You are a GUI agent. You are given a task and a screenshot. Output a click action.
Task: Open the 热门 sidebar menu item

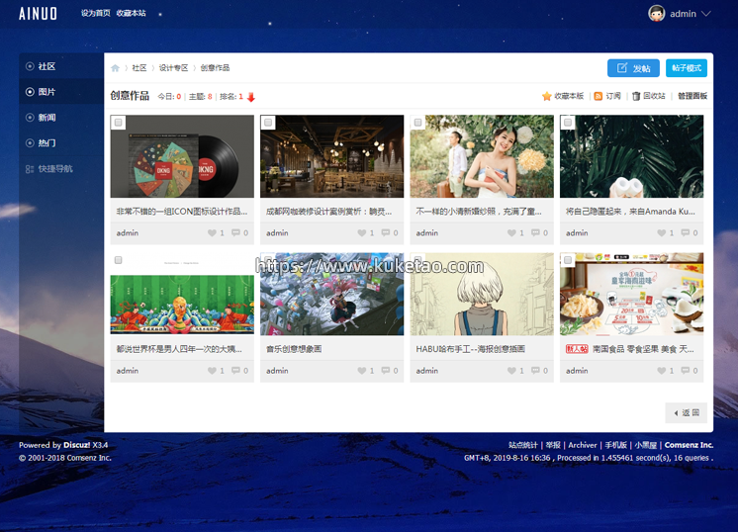pyautogui.click(x=61, y=143)
